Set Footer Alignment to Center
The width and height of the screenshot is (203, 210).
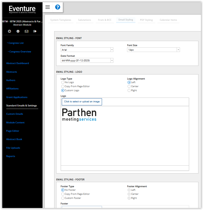[x=129, y=194]
